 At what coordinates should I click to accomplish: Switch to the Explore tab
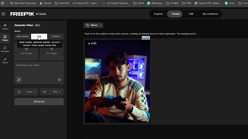[x=158, y=14]
